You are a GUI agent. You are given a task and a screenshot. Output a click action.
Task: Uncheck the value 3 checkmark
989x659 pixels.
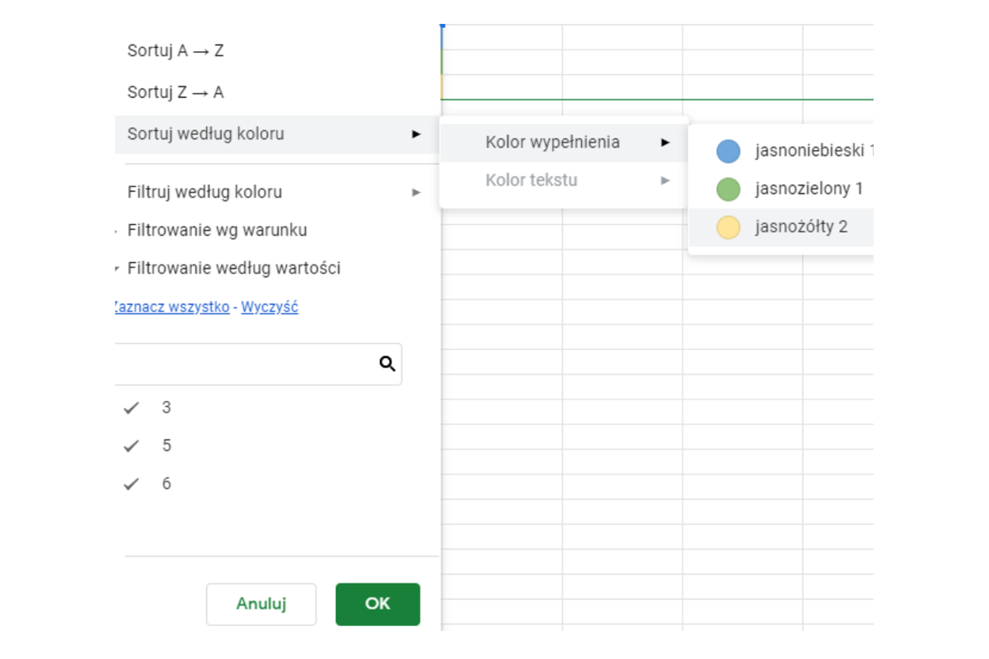131,408
